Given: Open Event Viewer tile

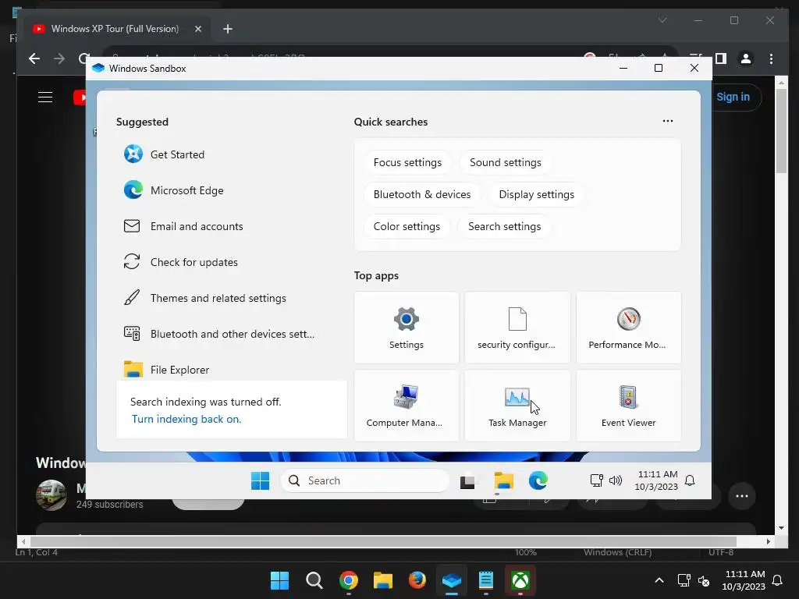Looking at the screenshot, I should (628, 406).
